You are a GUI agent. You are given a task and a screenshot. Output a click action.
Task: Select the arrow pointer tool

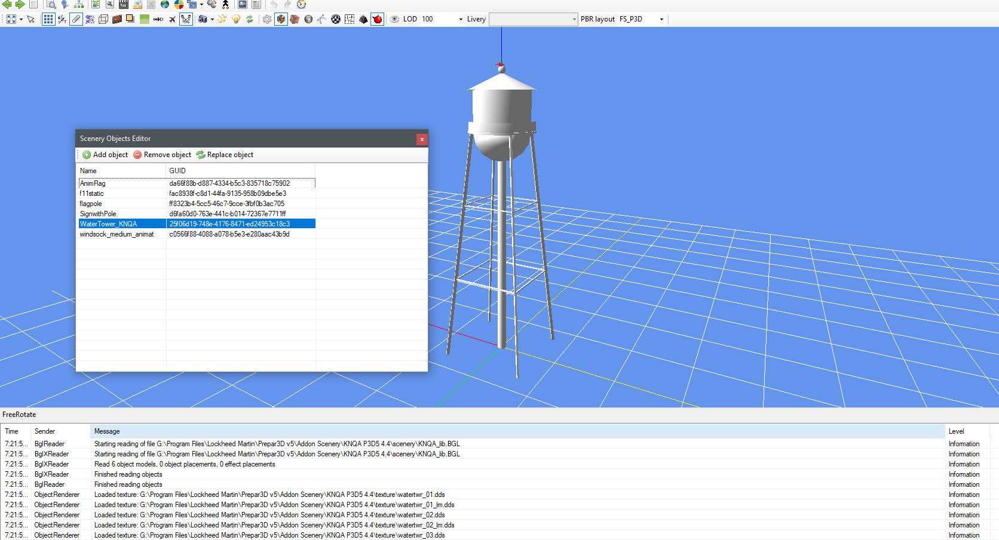[30, 19]
